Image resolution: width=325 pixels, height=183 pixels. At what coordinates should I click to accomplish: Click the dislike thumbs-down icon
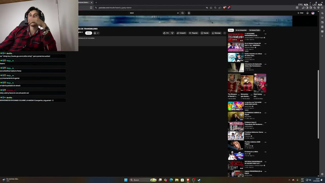click(x=172, y=33)
